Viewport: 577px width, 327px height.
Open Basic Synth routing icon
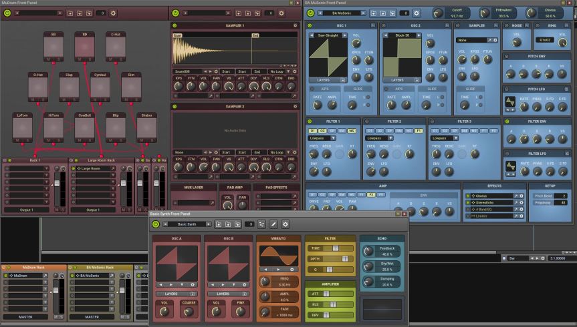(x=261, y=224)
